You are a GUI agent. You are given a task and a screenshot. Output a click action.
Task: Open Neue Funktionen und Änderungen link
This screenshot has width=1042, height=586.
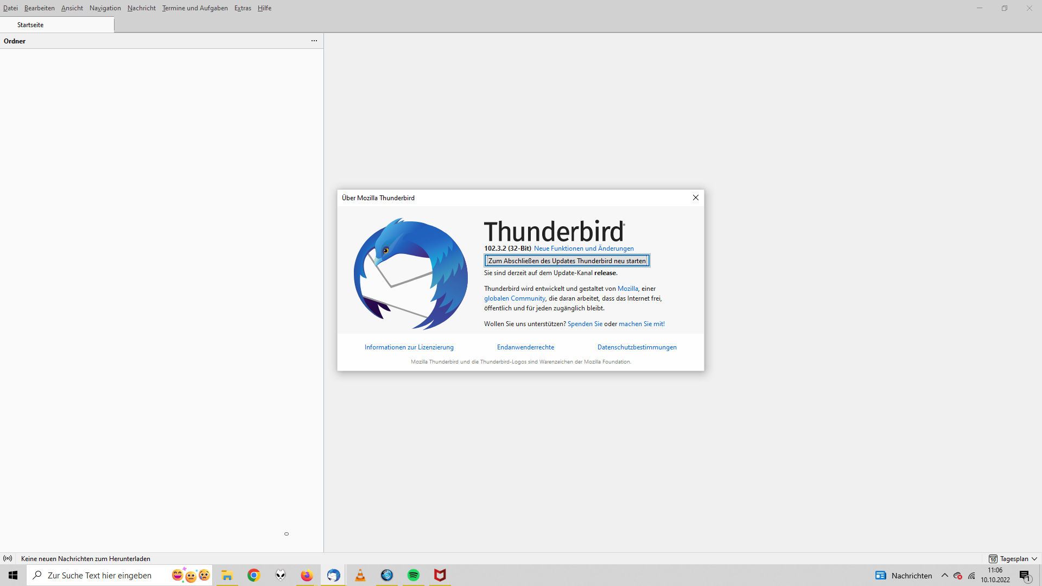583,249
